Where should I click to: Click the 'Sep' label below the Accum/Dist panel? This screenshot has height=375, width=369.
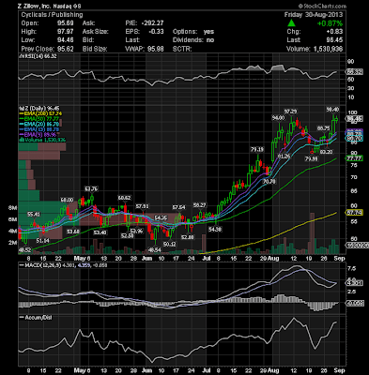(339, 370)
